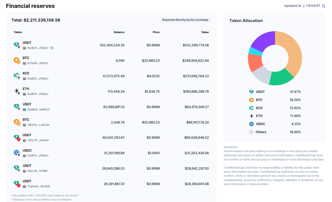Click the 'Reported directly by the exchange' badge

point(185,20)
